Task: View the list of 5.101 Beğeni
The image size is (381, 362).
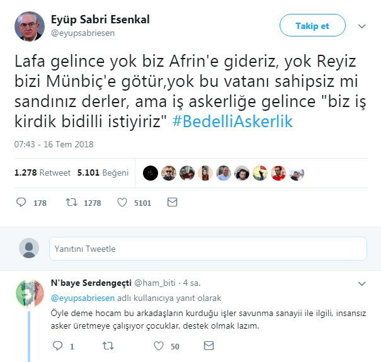Action: 103,173
